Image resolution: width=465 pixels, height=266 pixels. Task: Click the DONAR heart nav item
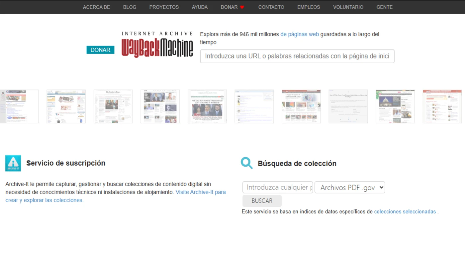[232, 7]
